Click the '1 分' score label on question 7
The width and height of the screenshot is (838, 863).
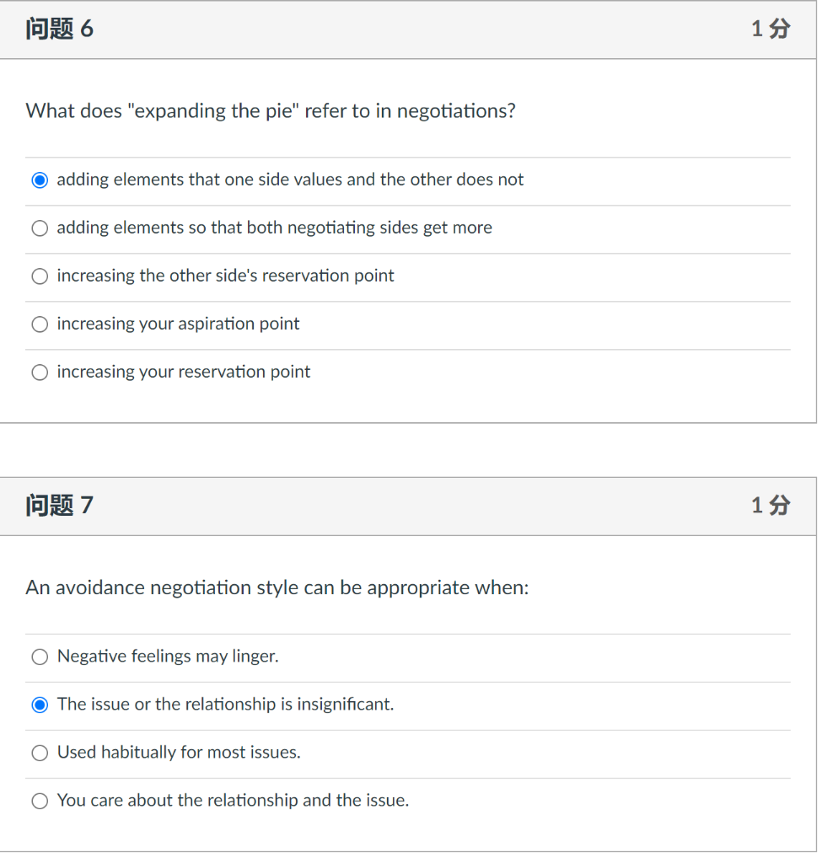(771, 506)
